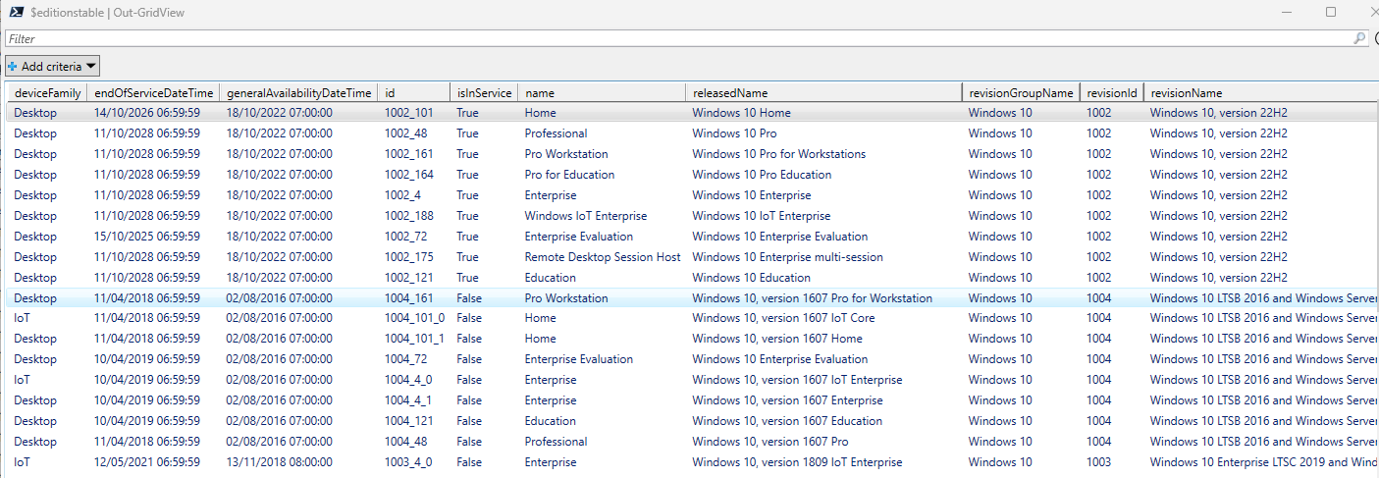This screenshot has height=478, width=1379.
Task: Click the blue plus icon beside Add criteria
Action: 13,67
